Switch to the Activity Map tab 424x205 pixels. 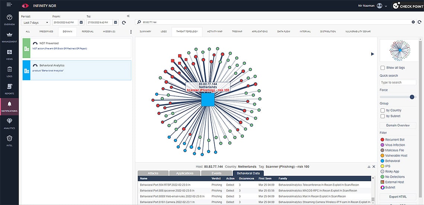tap(215, 32)
